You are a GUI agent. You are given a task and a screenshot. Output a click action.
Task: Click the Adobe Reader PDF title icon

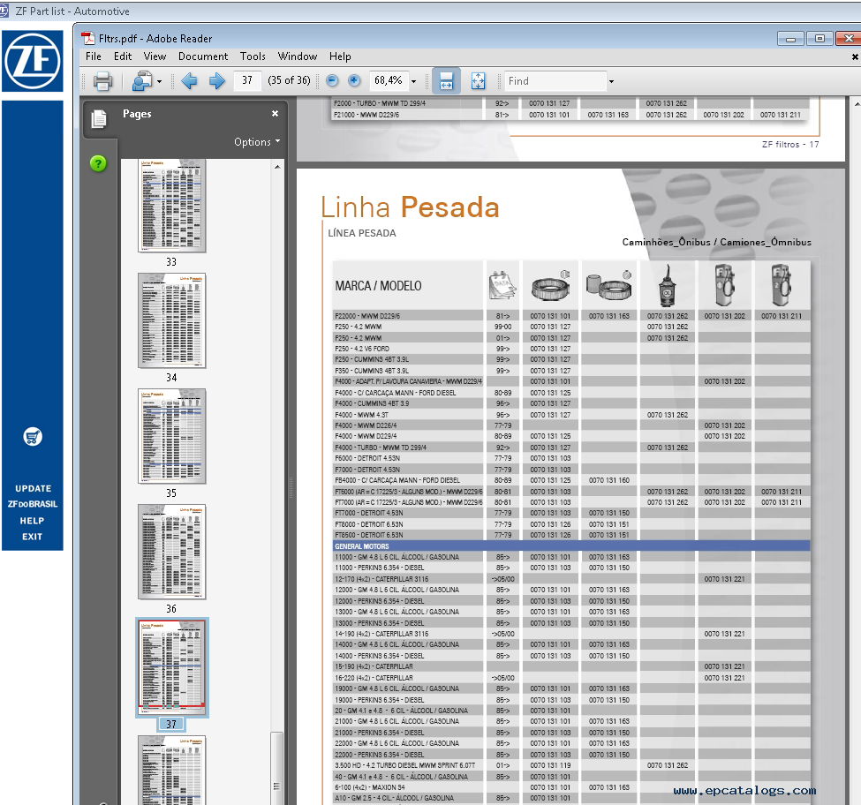pyautogui.click(x=87, y=39)
